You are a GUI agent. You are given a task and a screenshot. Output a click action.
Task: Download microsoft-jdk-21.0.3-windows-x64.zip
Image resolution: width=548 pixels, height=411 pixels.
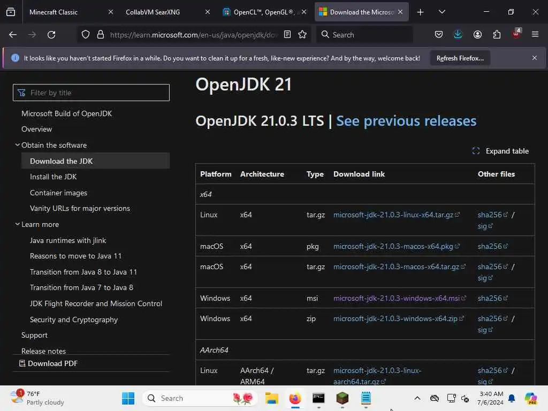coord(398,318)
